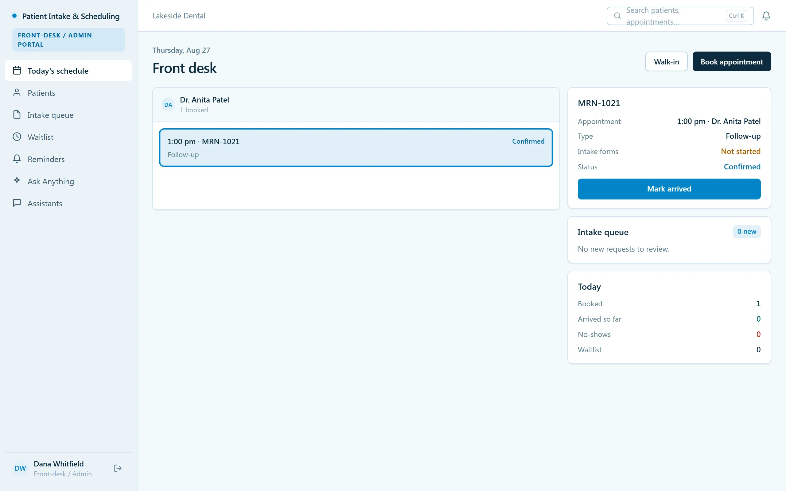Click the Lakeside Dental clinic name
786x491 pixels.
pos(179,16)
